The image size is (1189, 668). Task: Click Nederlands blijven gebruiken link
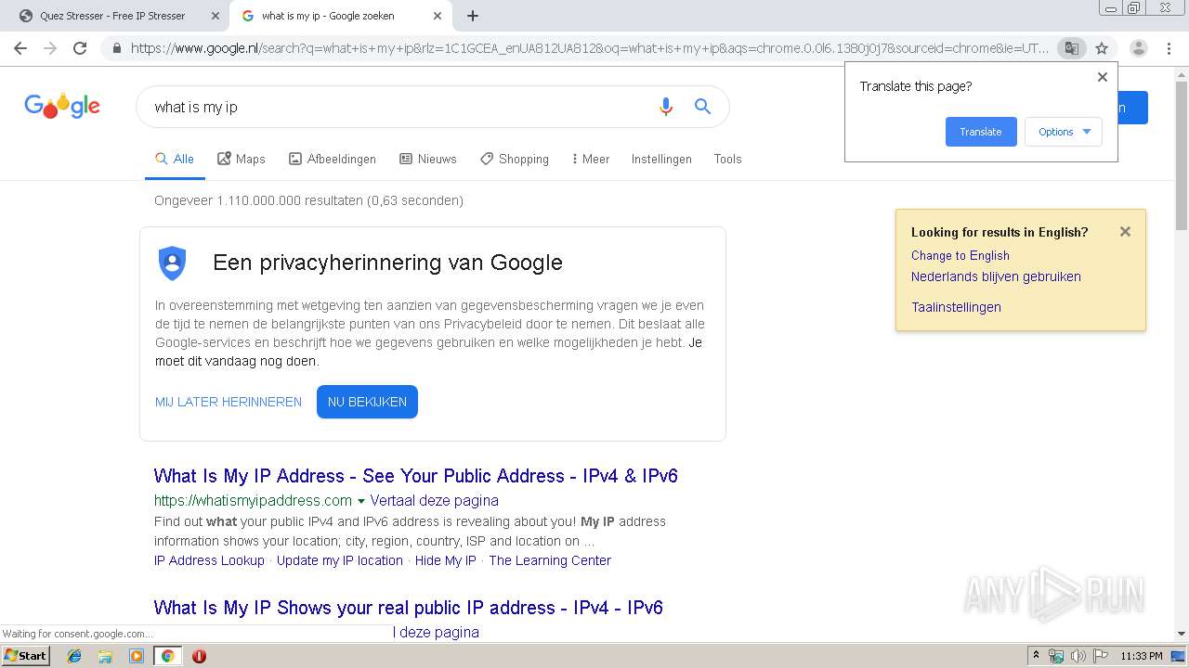pyautogui.click(x=996, y=276)
